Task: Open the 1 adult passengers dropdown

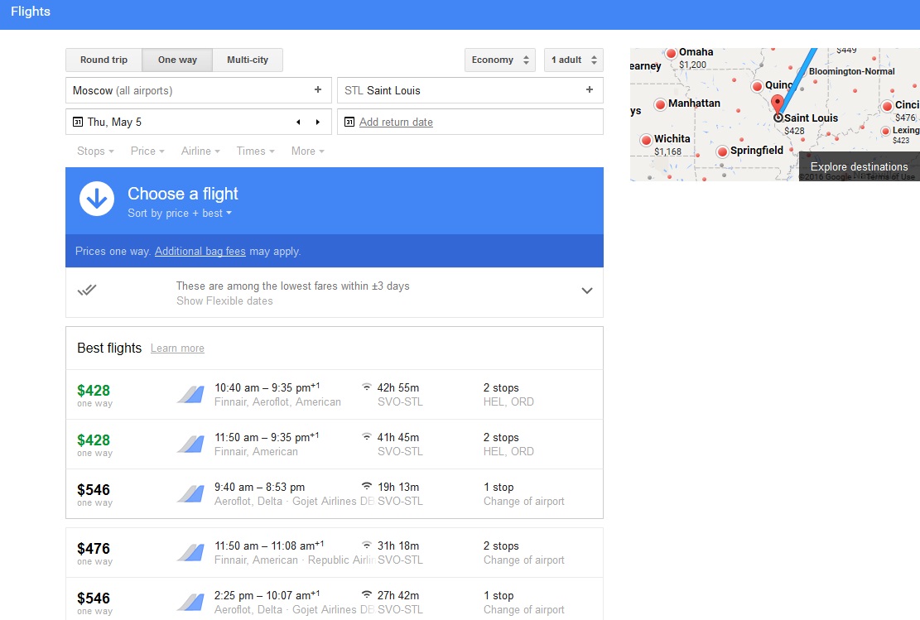Action: (573, 60)
